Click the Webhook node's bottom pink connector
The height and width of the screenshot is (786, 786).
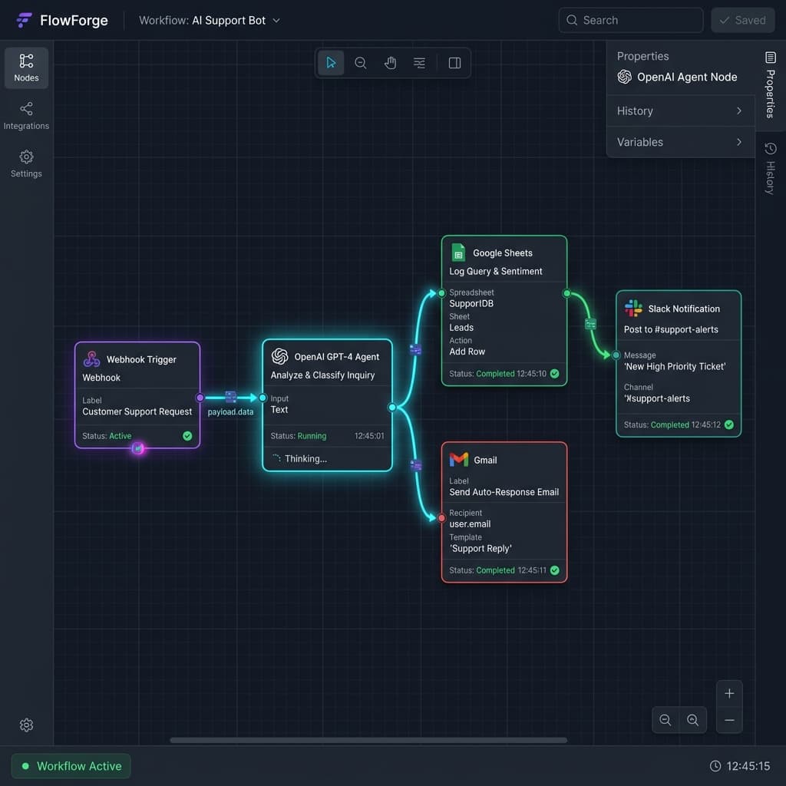click(x=138, y=448)
